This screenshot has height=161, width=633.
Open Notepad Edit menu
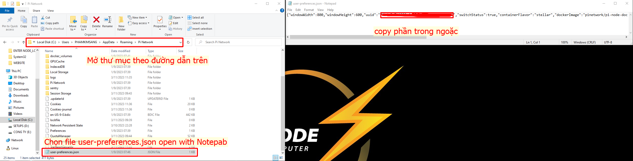pyautogui.click(x=298, y=10)
